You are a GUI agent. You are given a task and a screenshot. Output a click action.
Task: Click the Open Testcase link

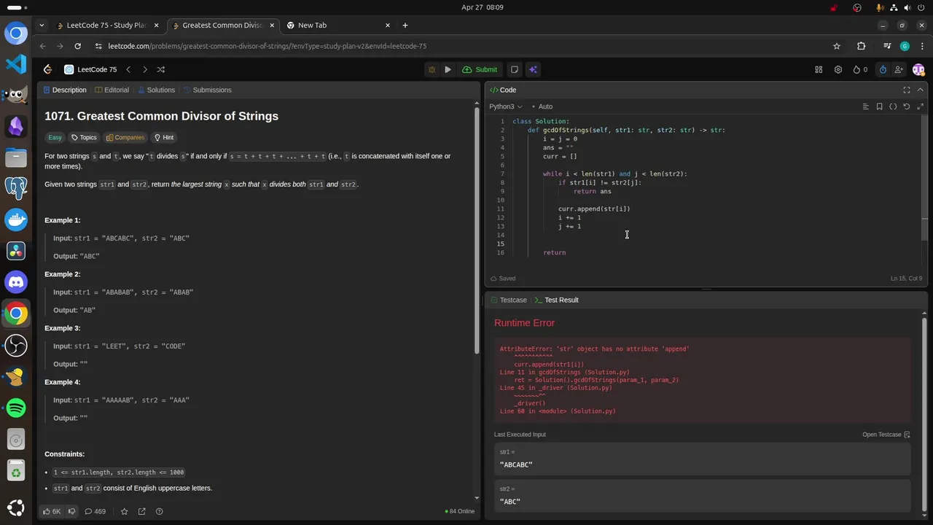(x=886, y=435)
